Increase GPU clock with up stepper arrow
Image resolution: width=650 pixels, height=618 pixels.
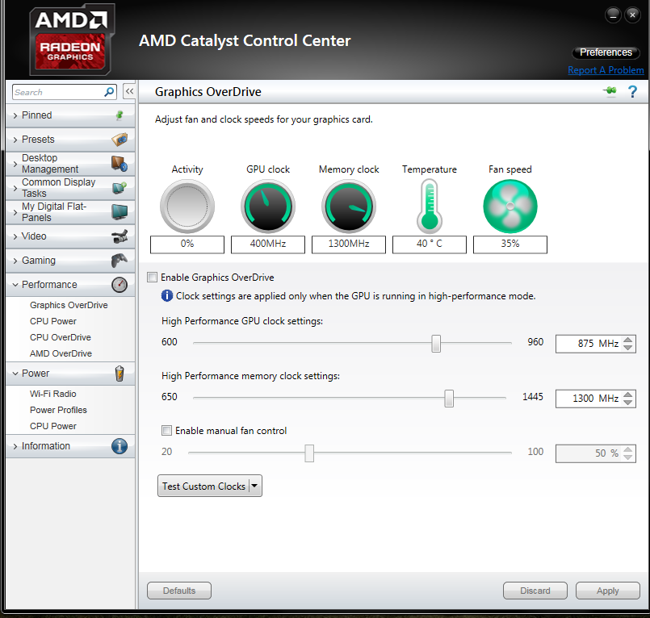[x=628, y=340]
